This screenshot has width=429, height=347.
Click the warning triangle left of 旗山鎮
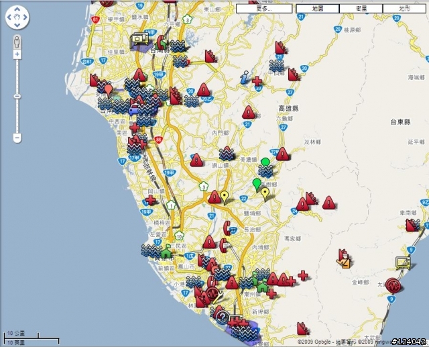point(196,160)
